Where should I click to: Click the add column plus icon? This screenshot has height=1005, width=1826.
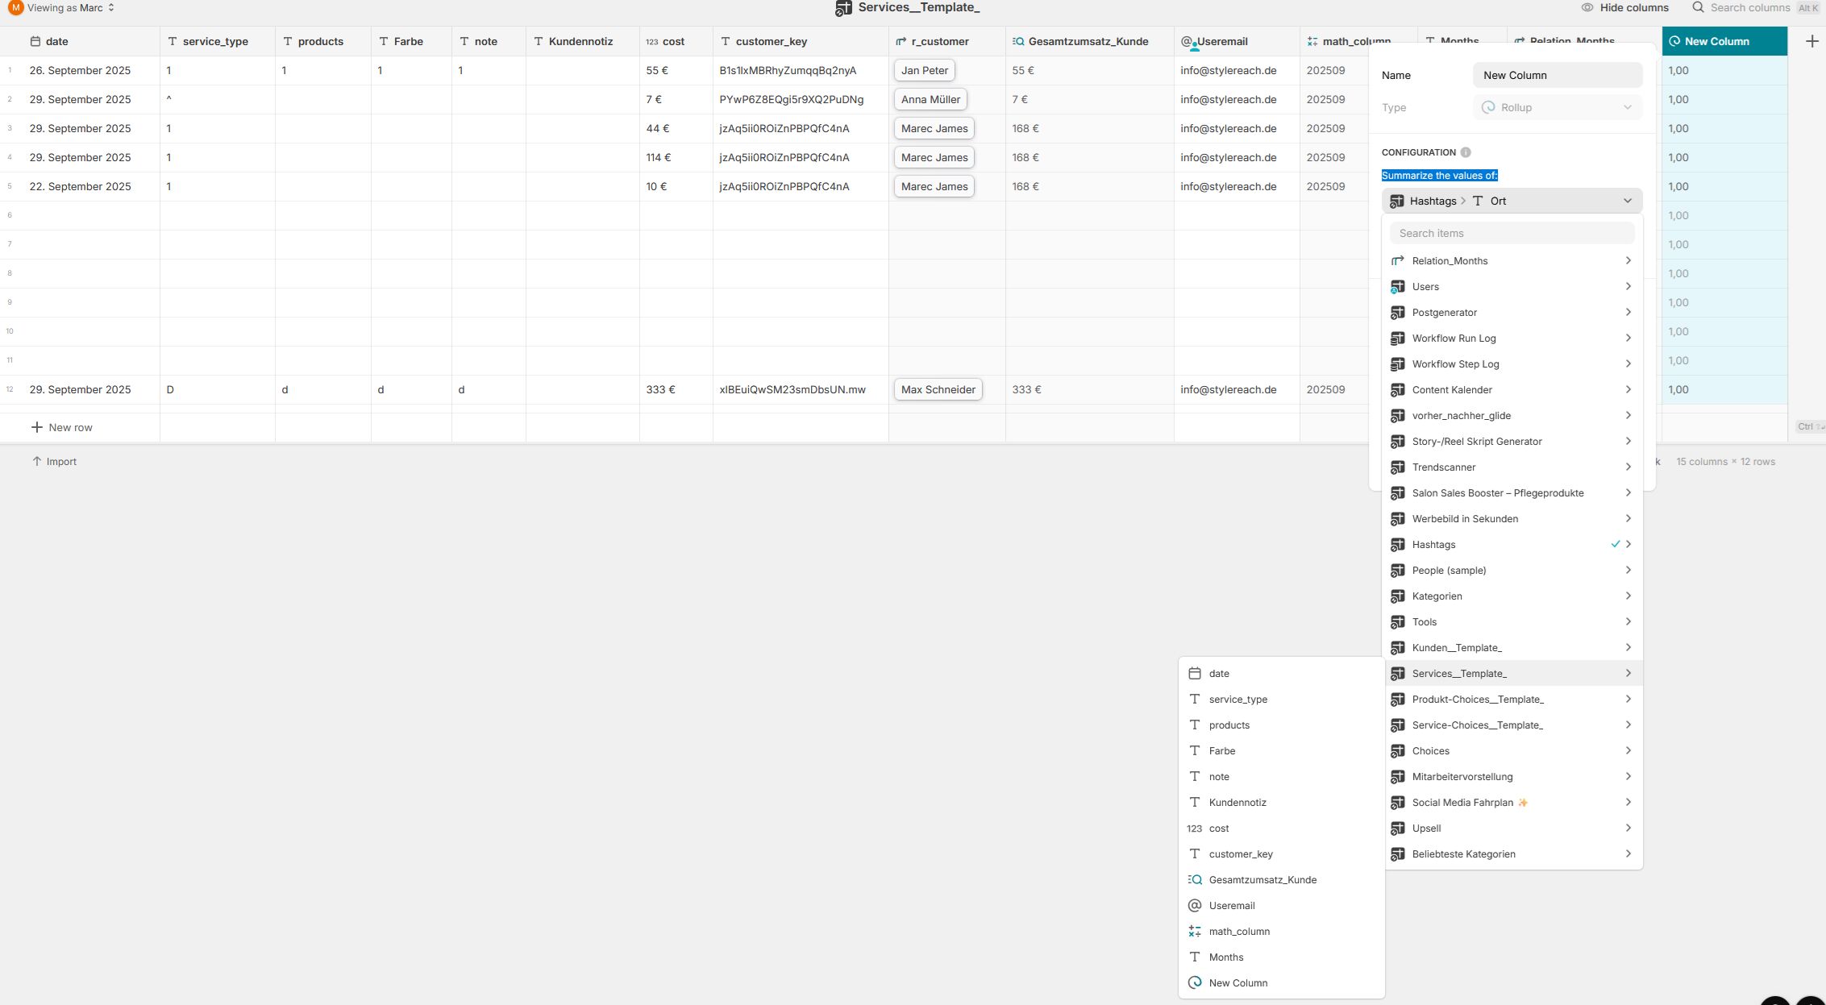tap(1811, 41)
